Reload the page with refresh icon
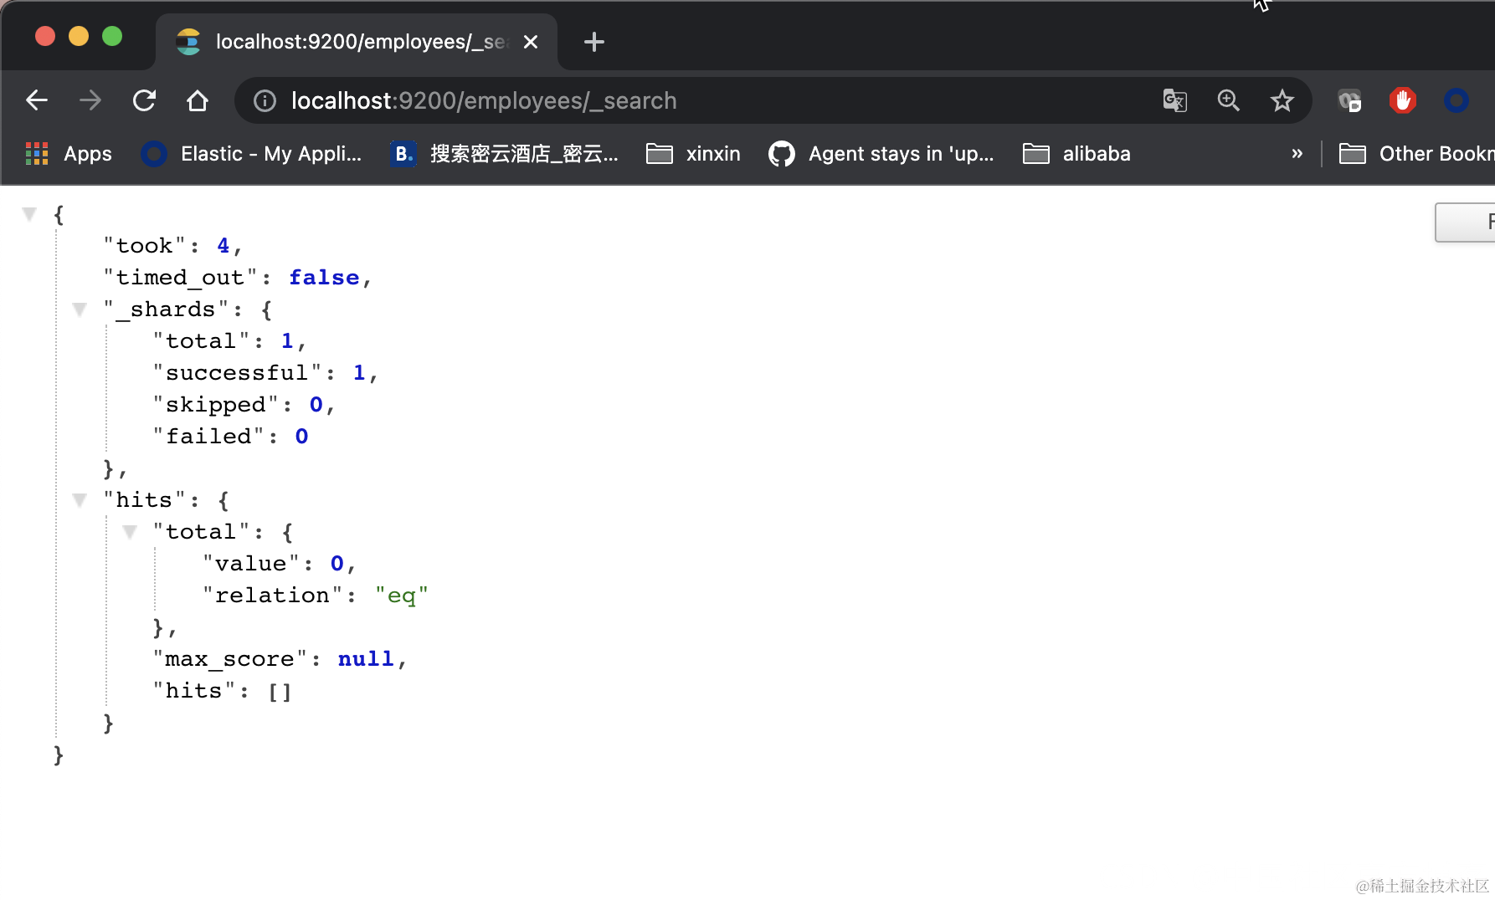 (x=144, y=100)
